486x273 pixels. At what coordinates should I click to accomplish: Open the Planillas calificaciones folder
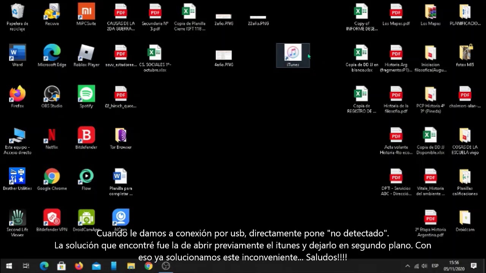[x=465, y=182]
